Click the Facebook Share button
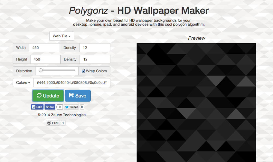The width and height of the screenshot is (273, 162). (50, 107)
